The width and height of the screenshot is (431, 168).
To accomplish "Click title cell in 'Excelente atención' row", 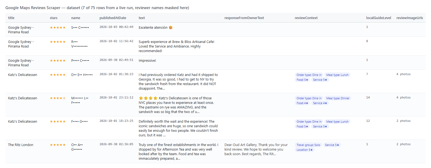I will coord(21,30).
